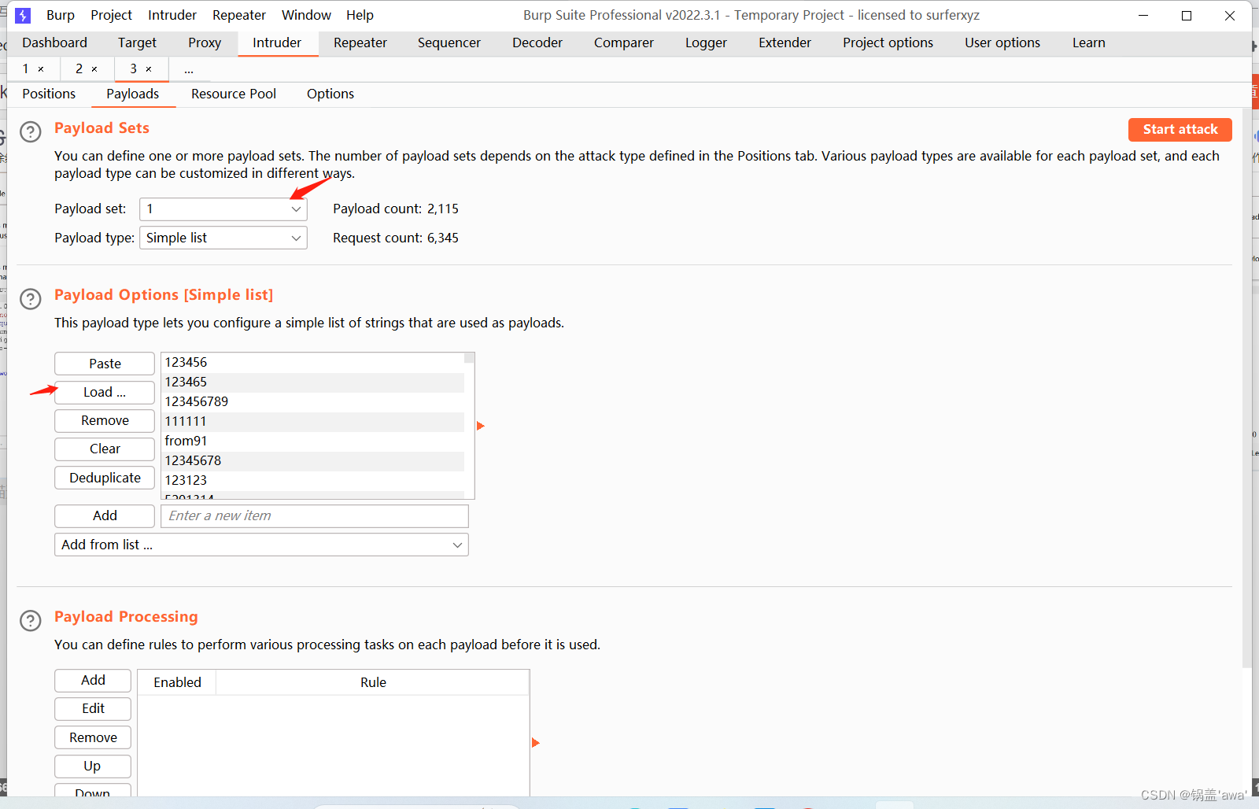The height and width of the screenshot is (809, 1259).
Task: Open the Repeater menu in menu bar
Action: tap(239, 15)
